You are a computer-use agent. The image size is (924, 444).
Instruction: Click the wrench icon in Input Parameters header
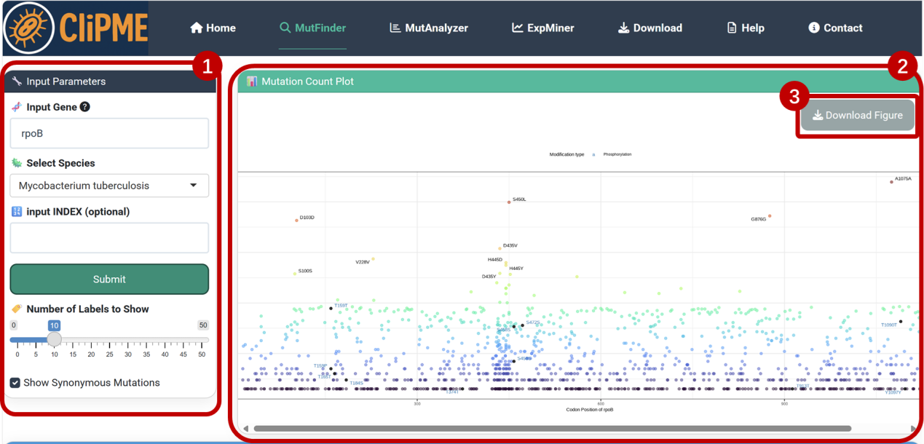coord(17,82)
